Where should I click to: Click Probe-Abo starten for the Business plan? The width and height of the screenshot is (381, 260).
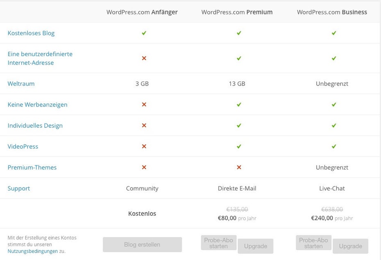pyautogui.click(x=313, y=243)
